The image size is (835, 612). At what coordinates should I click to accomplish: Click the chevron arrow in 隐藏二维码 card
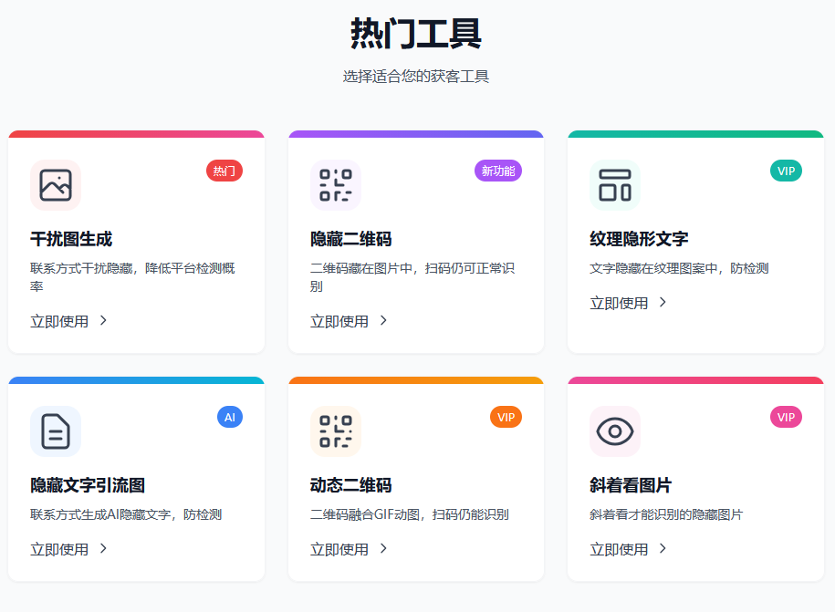pos(383,320)
